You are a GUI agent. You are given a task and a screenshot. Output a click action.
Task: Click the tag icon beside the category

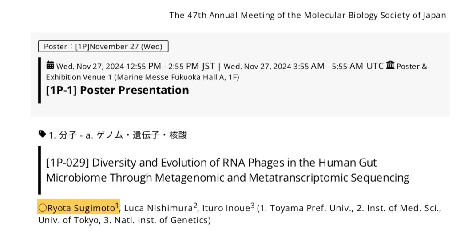(42, 134)
